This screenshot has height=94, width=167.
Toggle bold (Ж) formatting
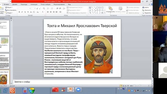coord(19,12)
